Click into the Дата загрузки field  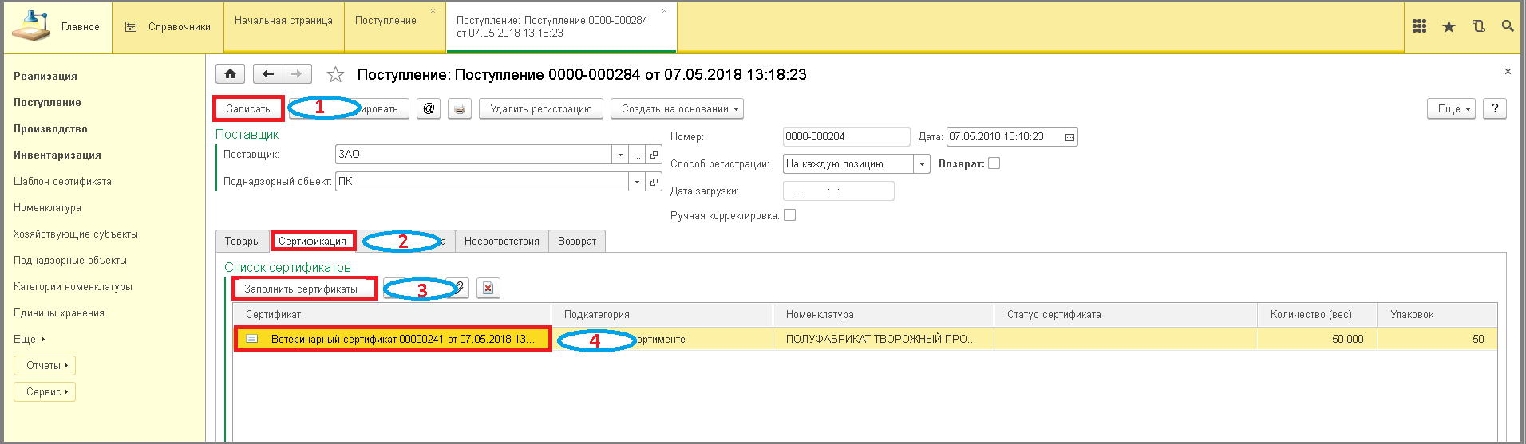point(838,191)
